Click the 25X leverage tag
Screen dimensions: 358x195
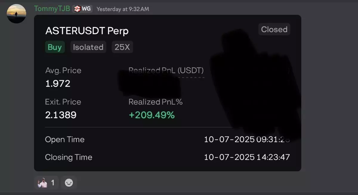point(122,47)
